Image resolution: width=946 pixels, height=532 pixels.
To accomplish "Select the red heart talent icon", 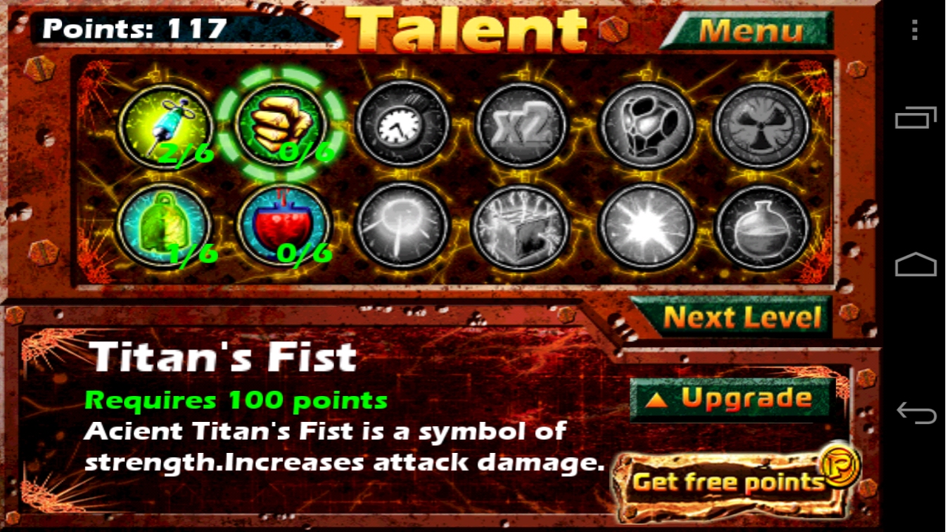I will pyautogui.click(x=284, y=225).
